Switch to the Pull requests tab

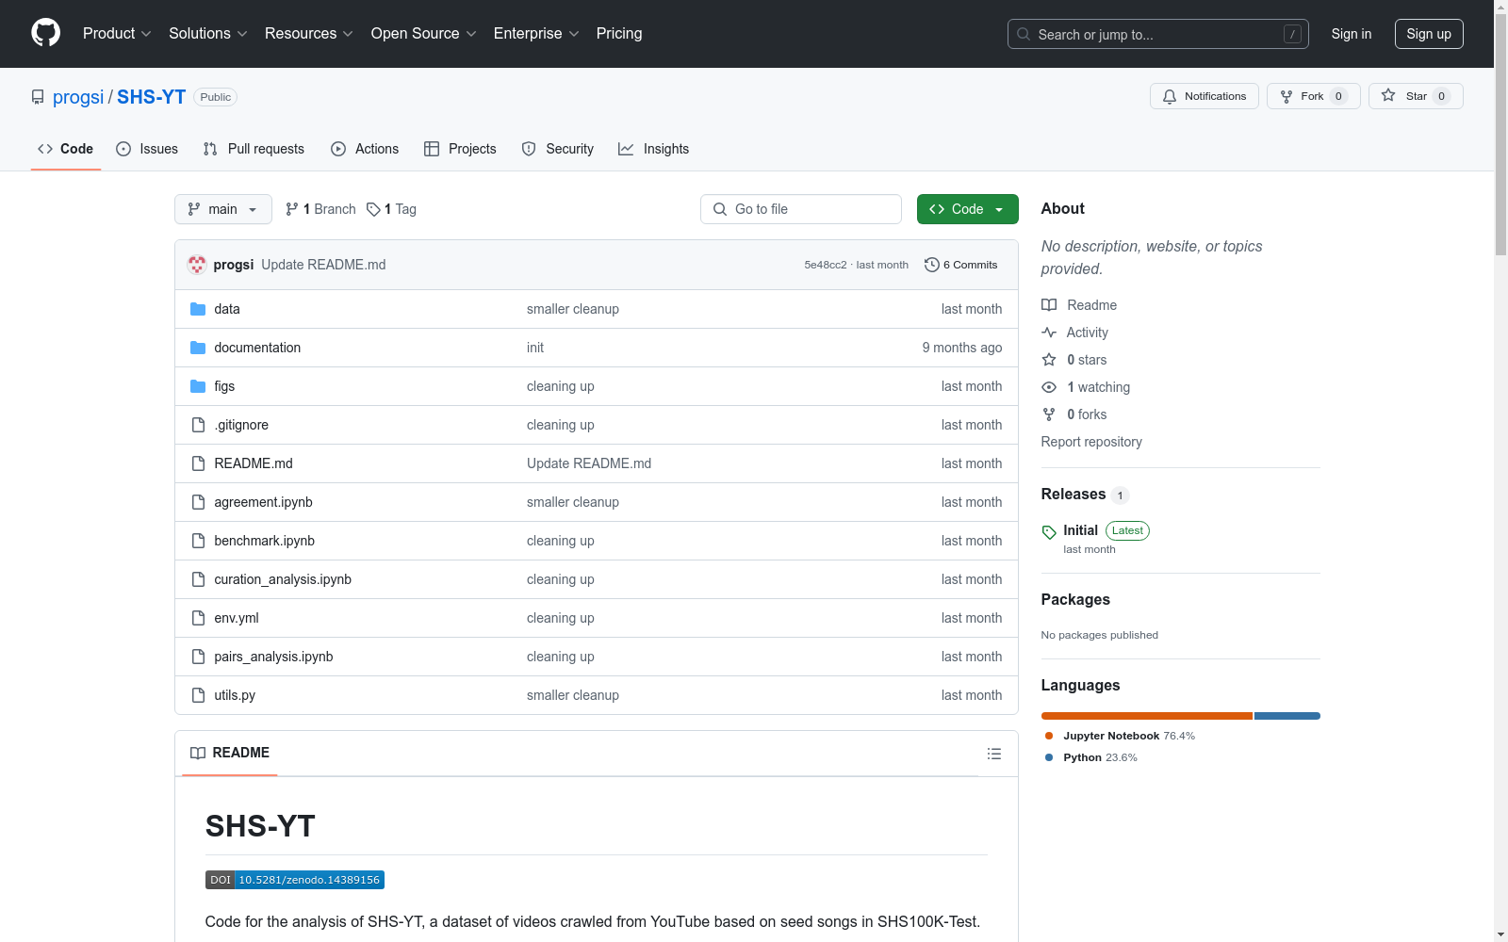[x=254, y=149]
